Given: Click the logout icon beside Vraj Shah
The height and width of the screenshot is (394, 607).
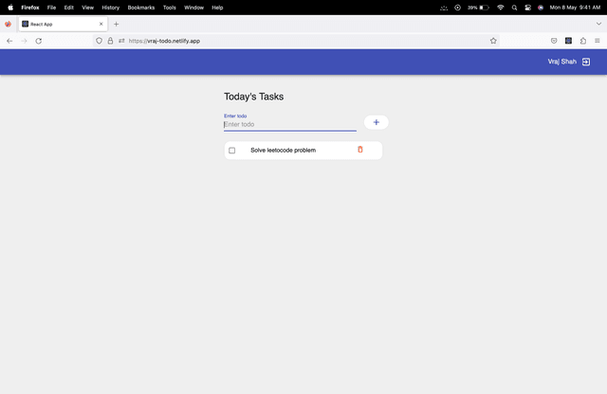Looking at the screenshot, I should tap(586, 62).
